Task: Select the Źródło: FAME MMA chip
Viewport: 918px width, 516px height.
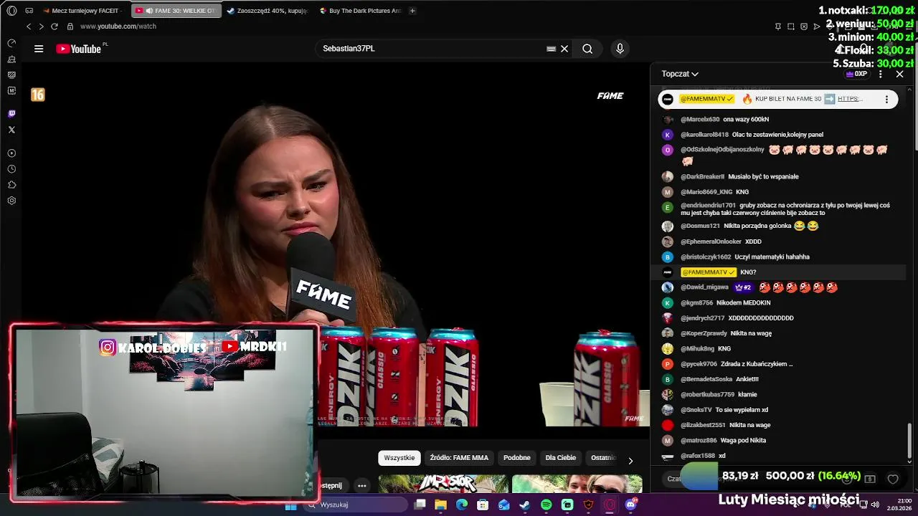Action: coord(459,458)
